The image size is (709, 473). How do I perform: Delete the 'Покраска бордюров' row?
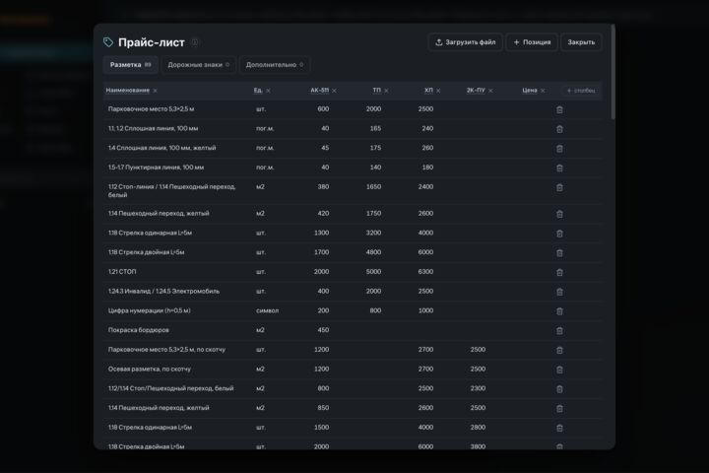coord(559,331)
